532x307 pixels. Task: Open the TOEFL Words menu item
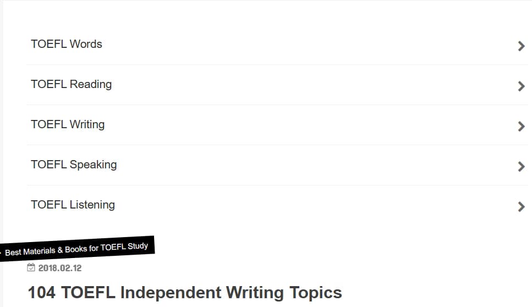67,44
